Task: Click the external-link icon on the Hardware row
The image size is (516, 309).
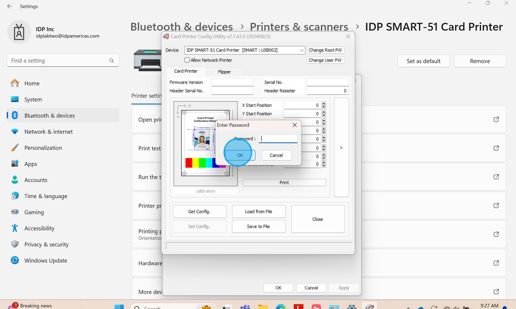Action: coord(496,263)
